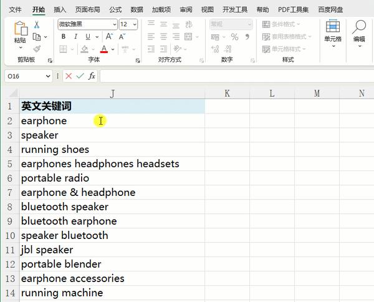The height and width of the screenshot is (302, 374).
Task: Open the 百度网盘 tab
Action: point(330,10)
